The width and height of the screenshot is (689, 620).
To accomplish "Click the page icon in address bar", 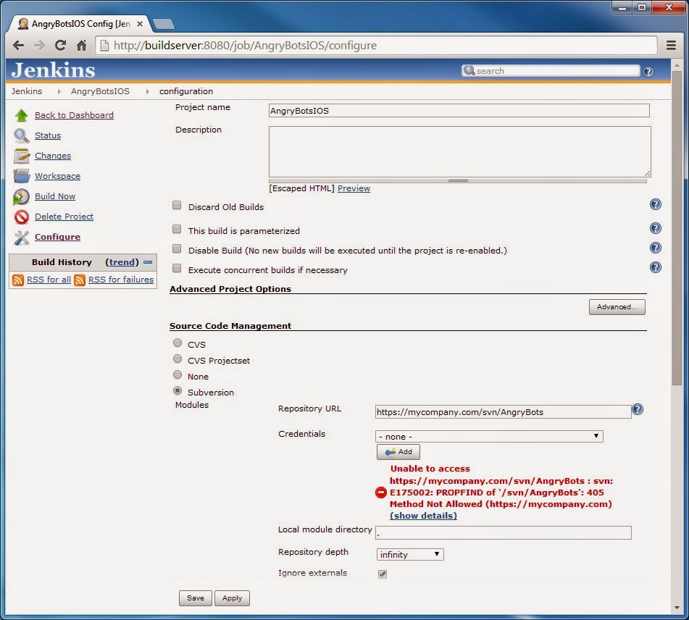I will 104,45.
